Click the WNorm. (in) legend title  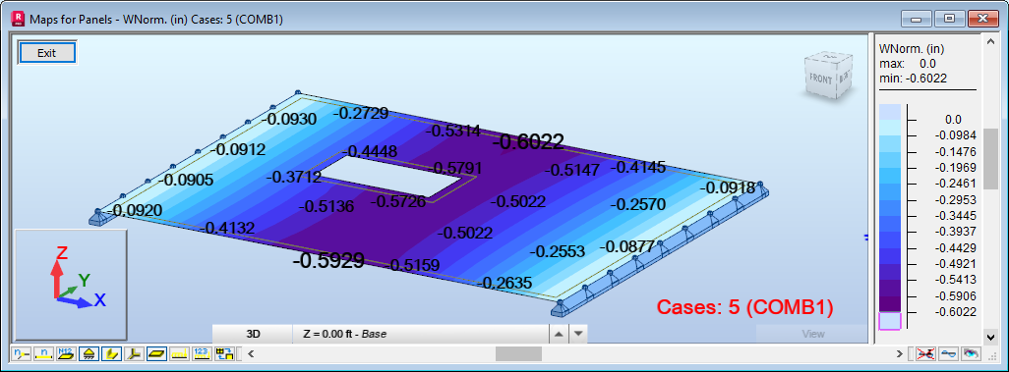coord(912,49)
